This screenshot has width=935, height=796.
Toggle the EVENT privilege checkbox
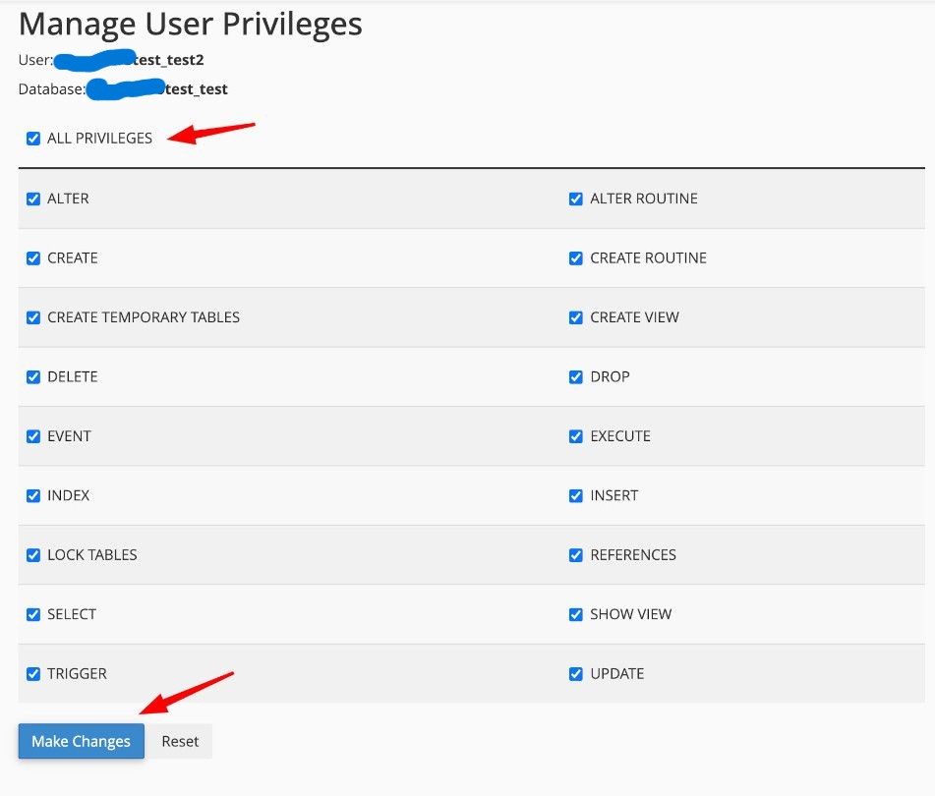point(33,436)
